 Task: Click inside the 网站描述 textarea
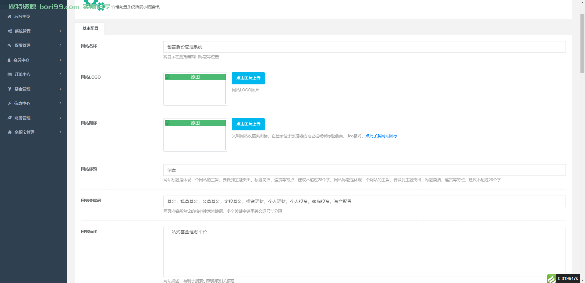tap(364, 252)
